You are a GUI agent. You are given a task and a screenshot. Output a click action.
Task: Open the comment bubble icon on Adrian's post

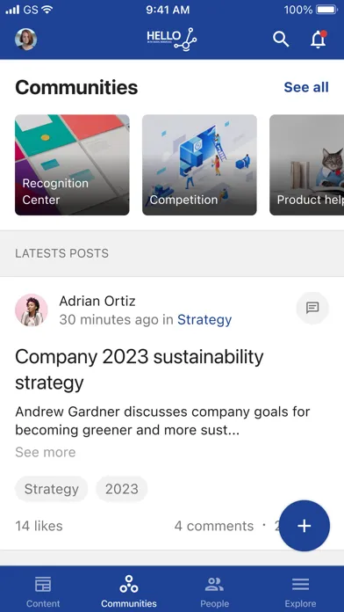click(312, 308)
